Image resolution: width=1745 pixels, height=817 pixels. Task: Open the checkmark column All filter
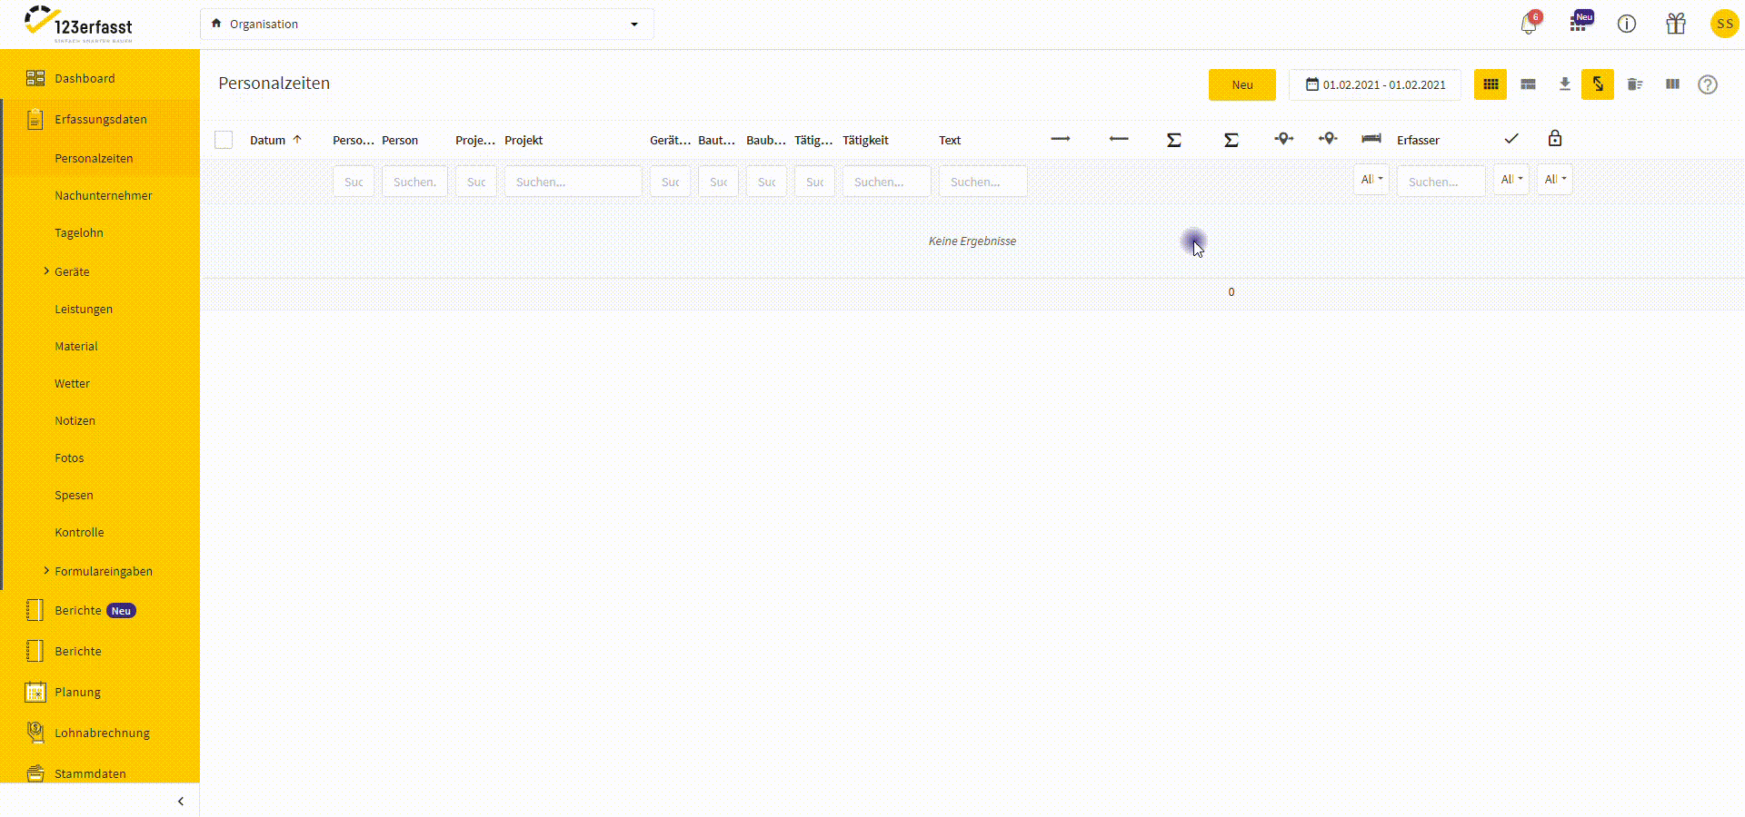(x=1511, y=180)
